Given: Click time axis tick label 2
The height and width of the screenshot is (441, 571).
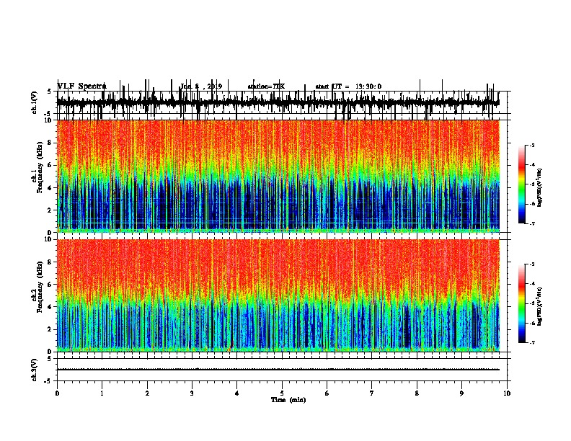Looking at the screenshot, I should 147,393.
